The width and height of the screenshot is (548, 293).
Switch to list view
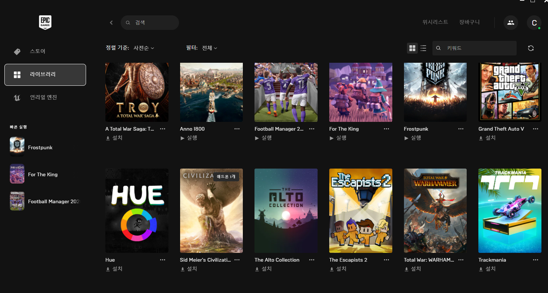[423, 48]
